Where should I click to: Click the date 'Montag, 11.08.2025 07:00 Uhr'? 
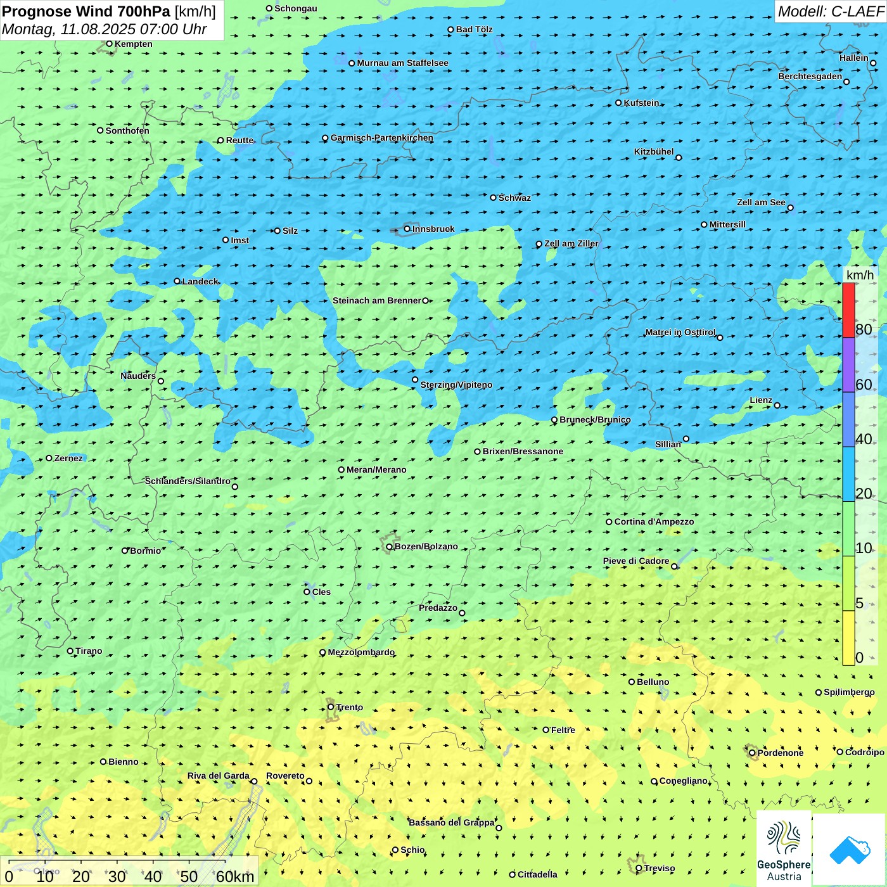click(105, 29)
